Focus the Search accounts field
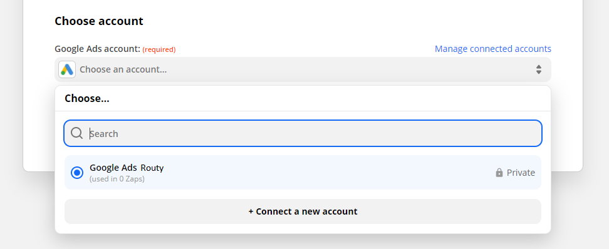 [303, 133]
